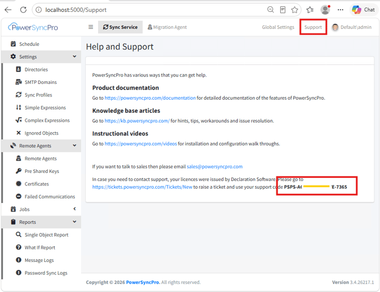
Task: Open the favorites list icon
Action: [x=310, y=10]
